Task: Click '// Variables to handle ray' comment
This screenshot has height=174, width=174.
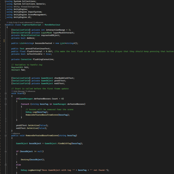Action: 27,65
